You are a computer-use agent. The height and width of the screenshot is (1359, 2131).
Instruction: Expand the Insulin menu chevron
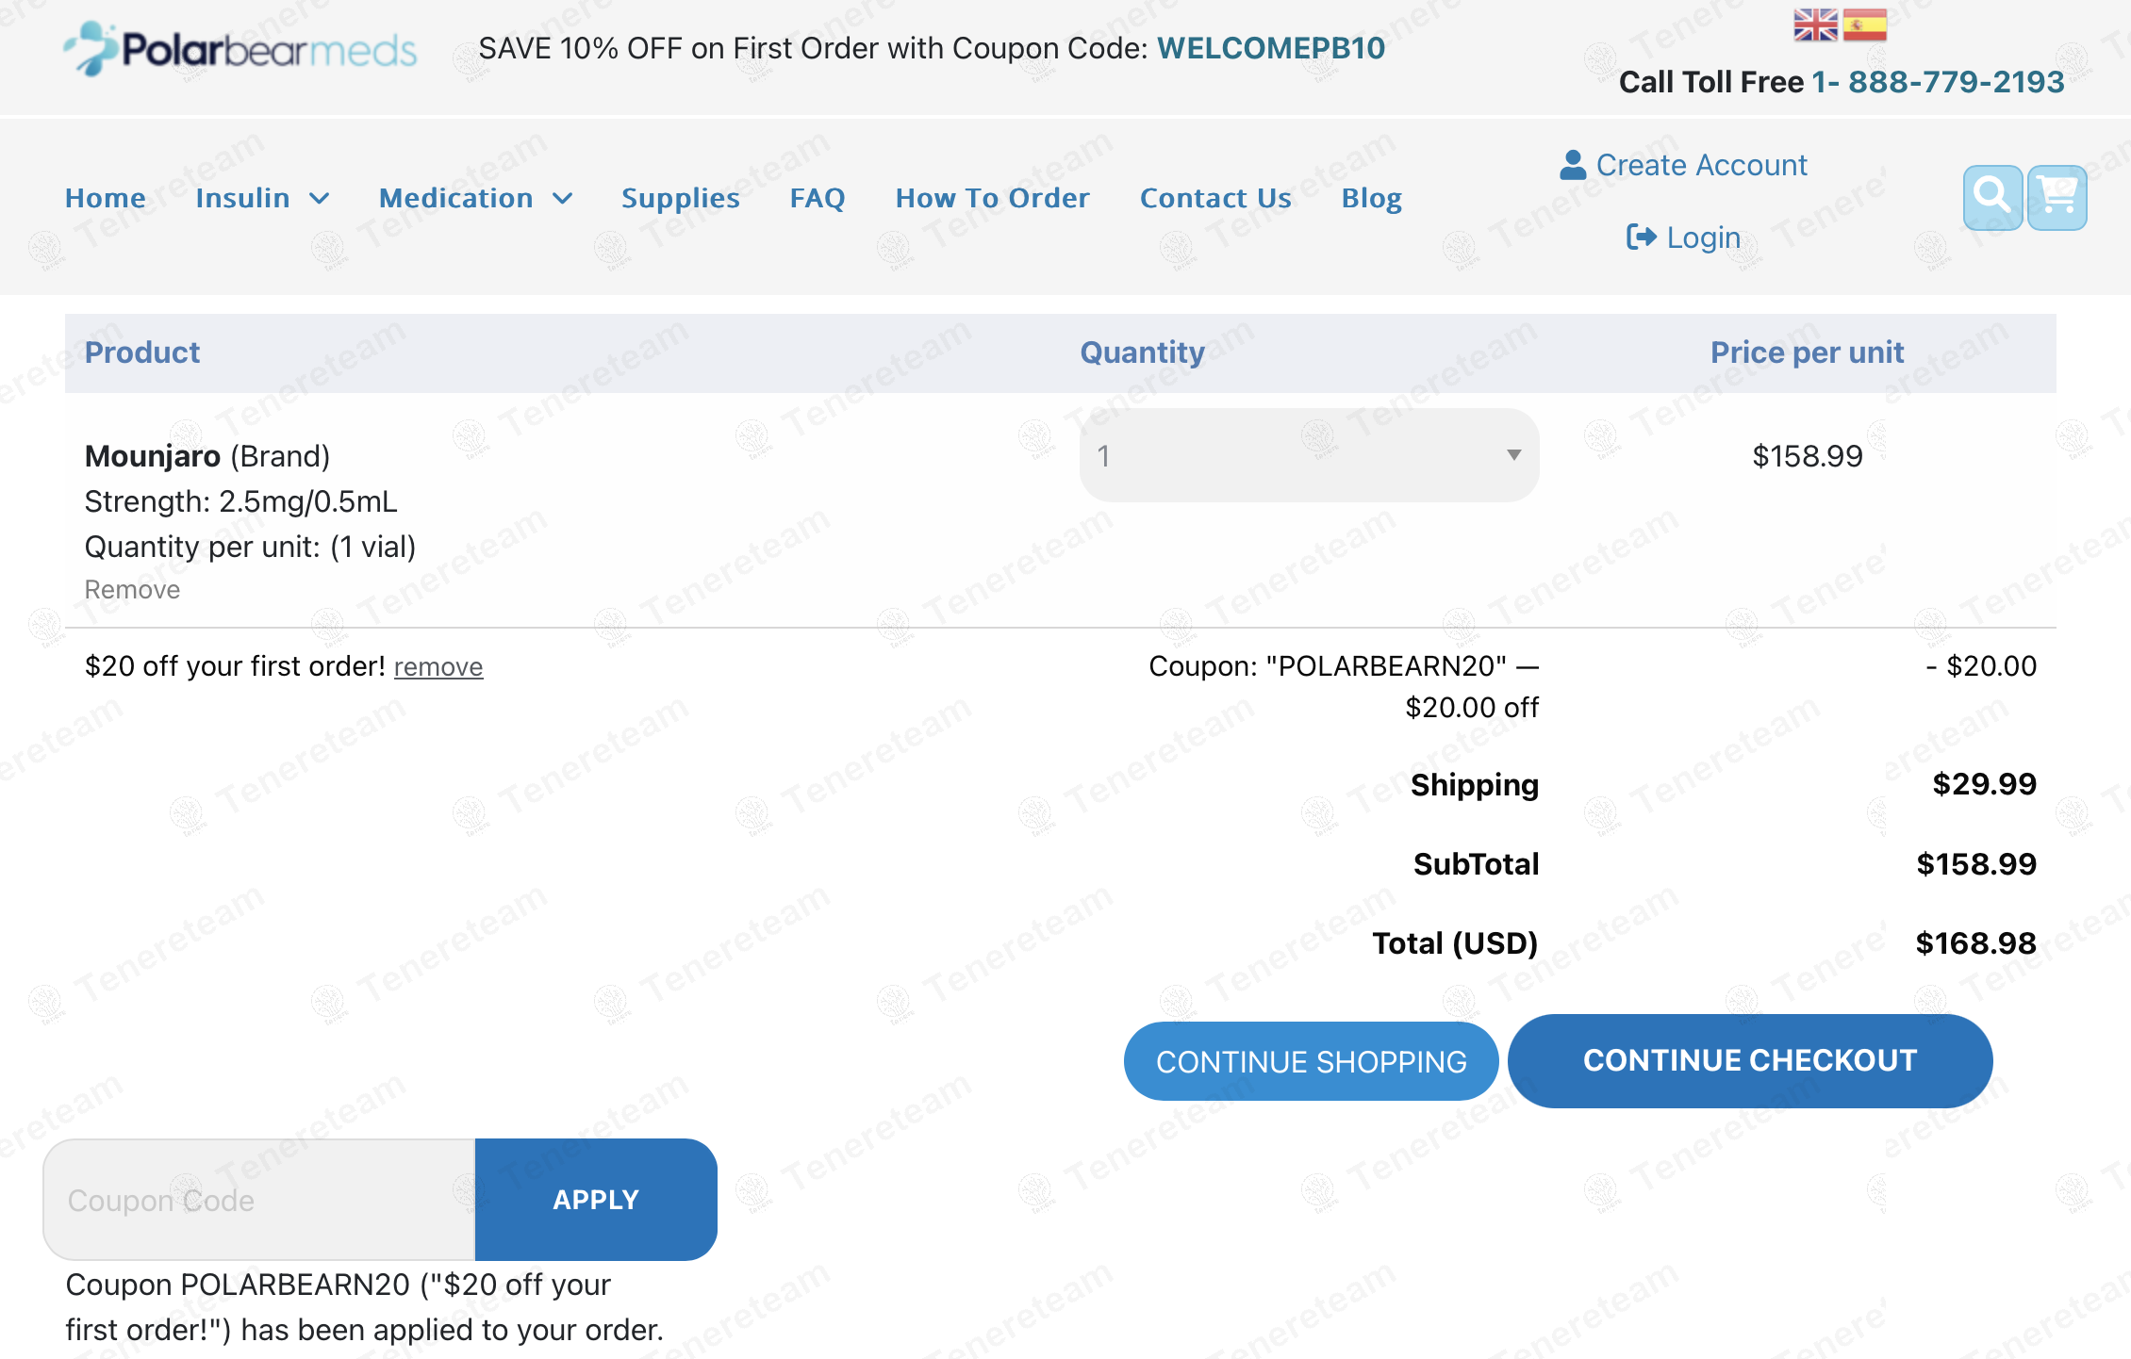coord(320,198)
